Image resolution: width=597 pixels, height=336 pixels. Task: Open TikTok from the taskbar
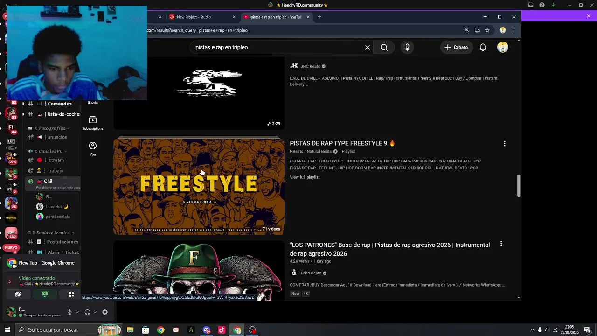point(222,330)
